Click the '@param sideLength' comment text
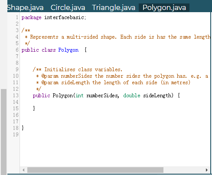 [x=65, y=83]
